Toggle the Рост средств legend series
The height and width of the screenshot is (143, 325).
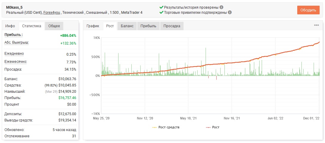166,127
